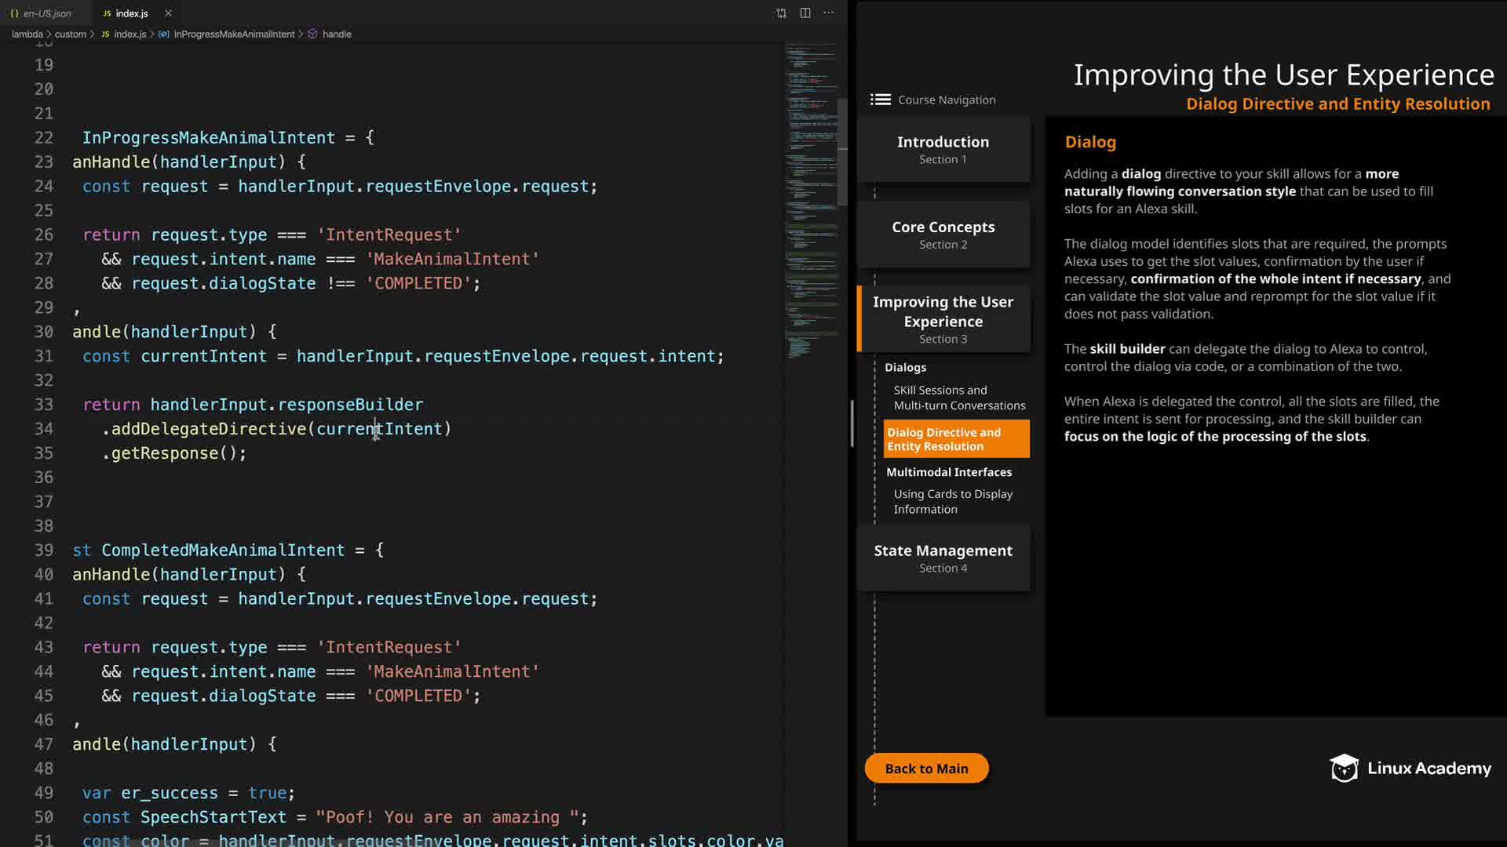This screenshot has width=1507, height=847.
Task: Click the InProgressMakeAnimalIntent symbol icon in breadcrumb
Action: click(163, 35)
